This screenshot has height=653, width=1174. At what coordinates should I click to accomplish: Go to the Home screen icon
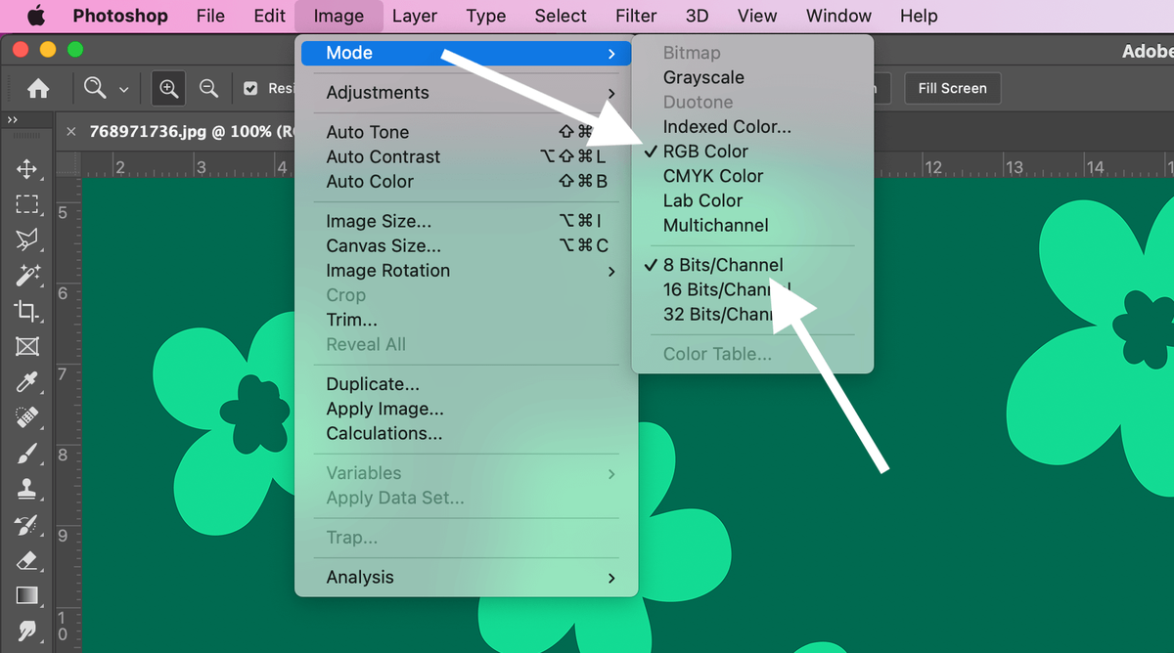pos(38,89)
